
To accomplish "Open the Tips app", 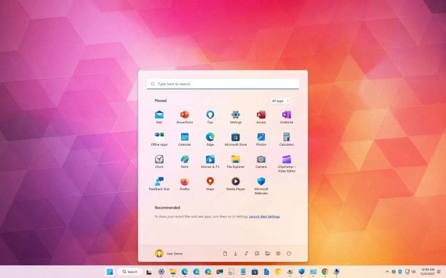I will click(210, 116).
